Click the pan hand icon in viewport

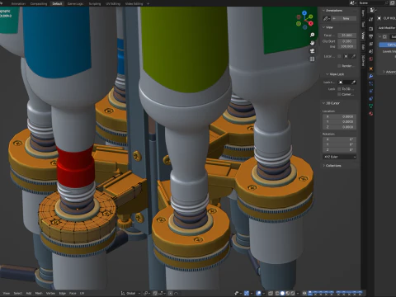click(x=312, y=43)
